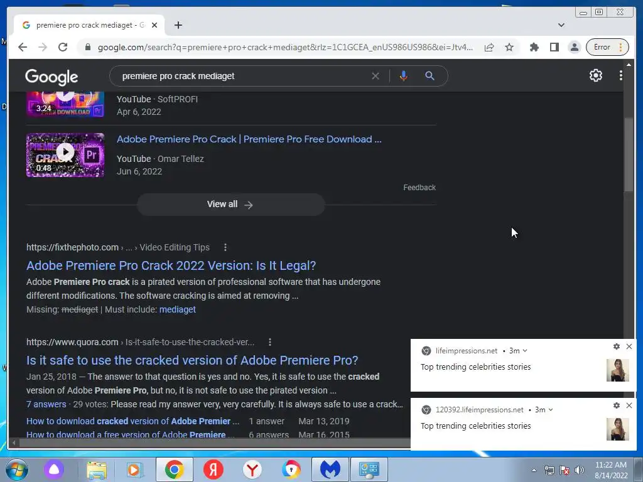This screenshot has height=482, width=643.
Task: Click the URL address bar
Action: [285, 47]
